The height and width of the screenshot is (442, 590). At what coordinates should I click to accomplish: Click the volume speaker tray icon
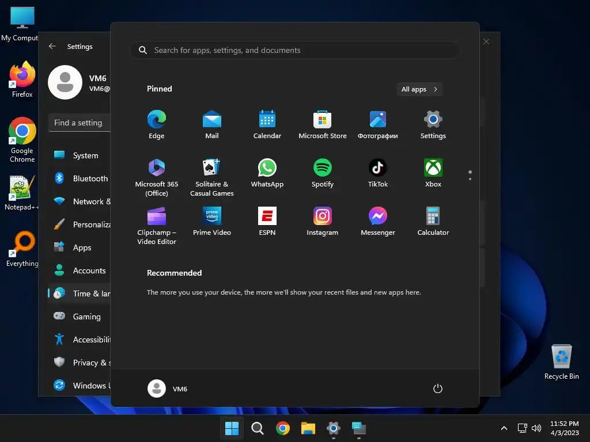coord(536,428)
